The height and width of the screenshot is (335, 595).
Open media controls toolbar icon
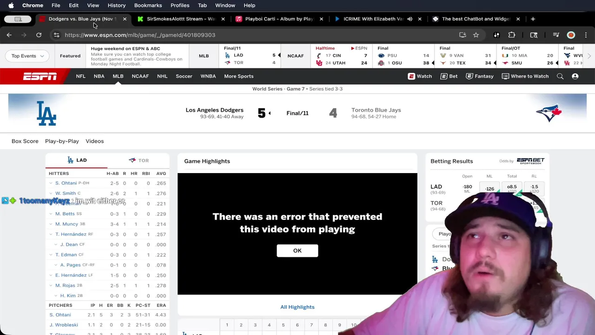(556, 35)
